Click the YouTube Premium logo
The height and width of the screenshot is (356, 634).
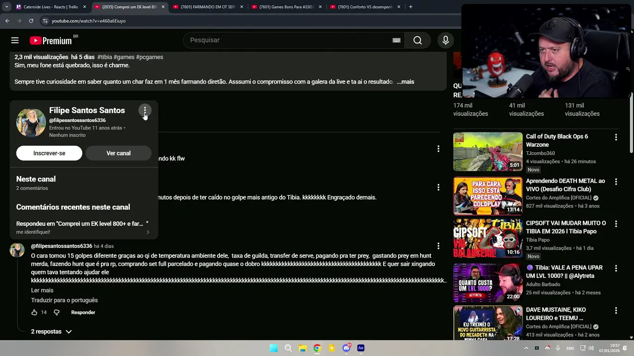(x=51, y=41)
